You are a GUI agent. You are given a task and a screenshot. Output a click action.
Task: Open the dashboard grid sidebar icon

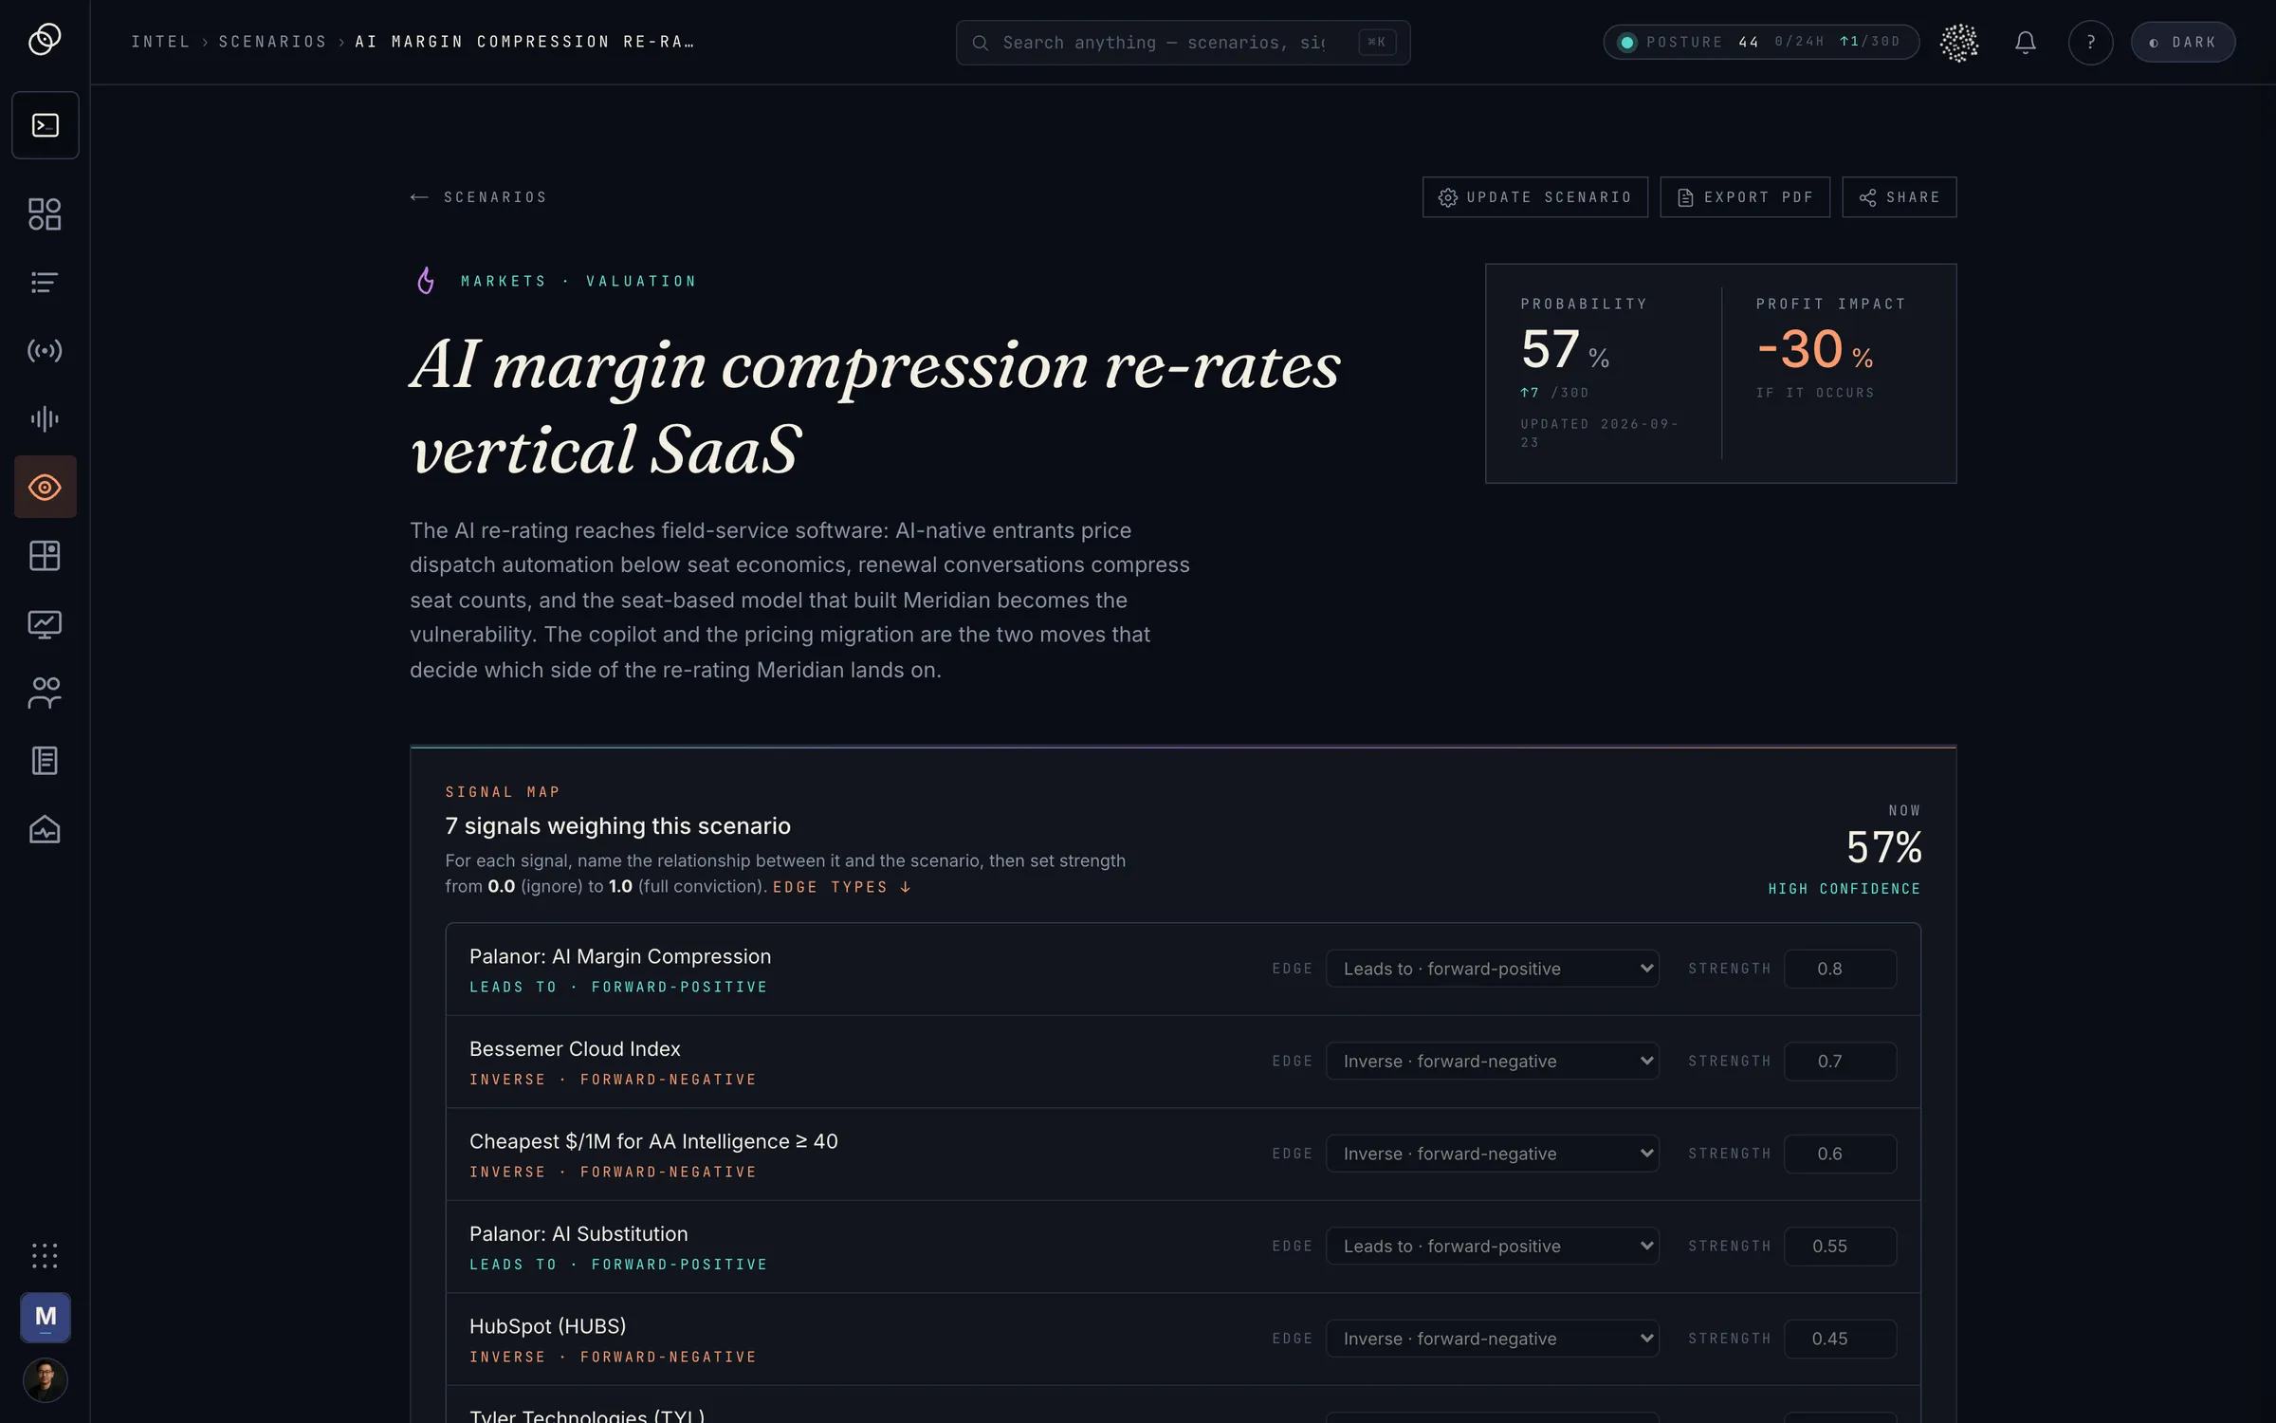pyautogui.click(x=45, y=214)
